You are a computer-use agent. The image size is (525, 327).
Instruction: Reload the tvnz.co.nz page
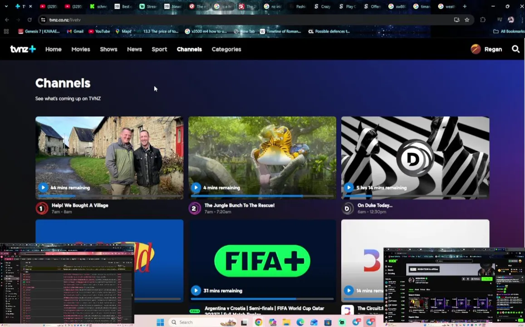(29, 20)
